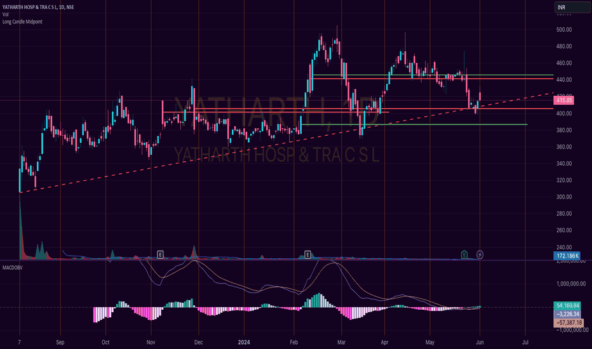Click the 54,160.84 histogram value label

[x=567, y=306]
